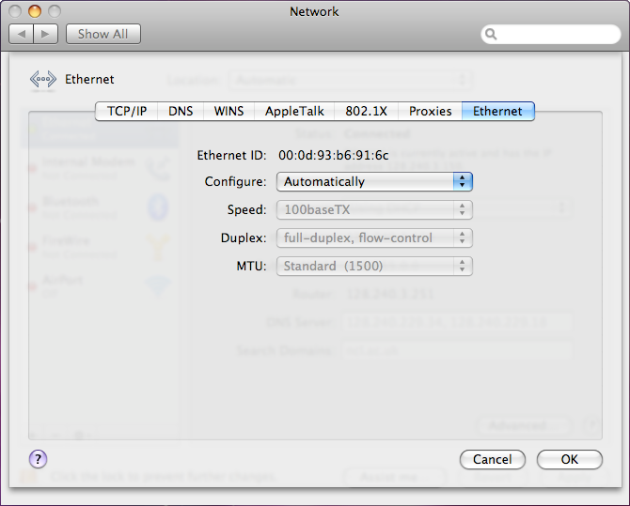Screen dimensions: 630x506
Task: Switch to the TCP/IP tab
Action: (126, 111)
